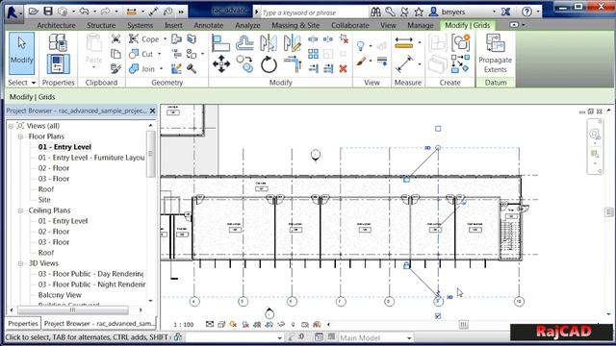
Task: Open the Cut geometry dropdown arrow
Action: (x=159, y=54)
